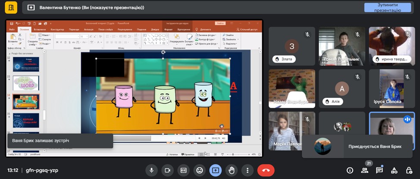Switch to the Відтворення ribbon tab
The image size is (420, 179).
[184, 29]
